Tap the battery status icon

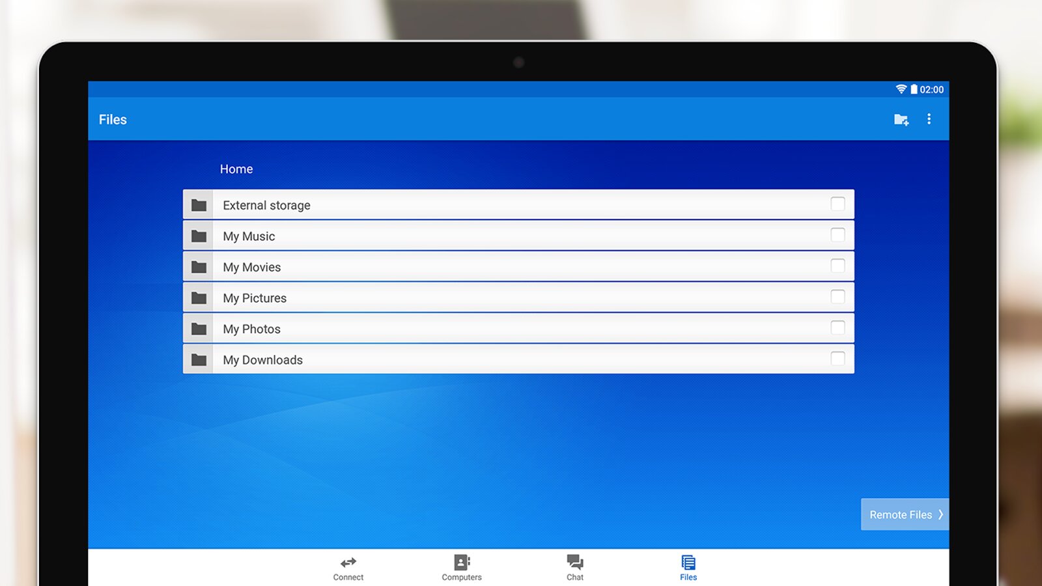(914, 89)
